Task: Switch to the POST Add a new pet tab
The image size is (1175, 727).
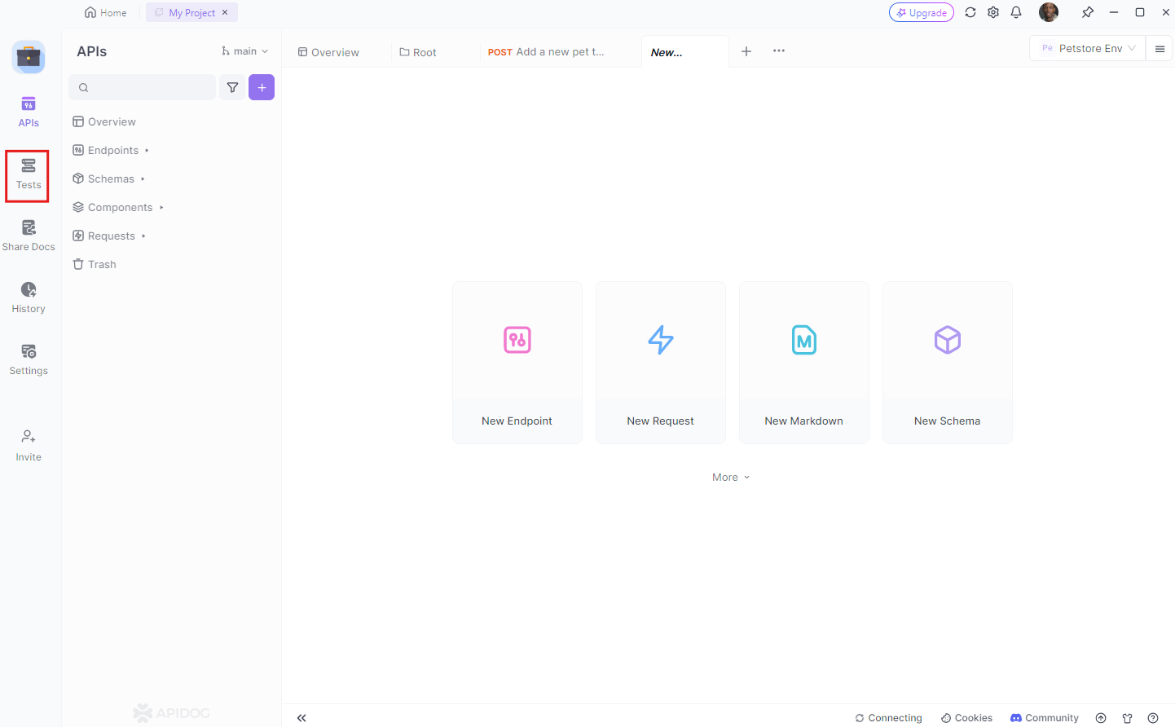Action: pos(546,52)
